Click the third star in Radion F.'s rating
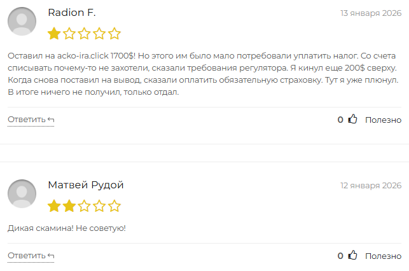Image resolution: width=409 pixels, height=271 pixels. click(x=85, y=34)
